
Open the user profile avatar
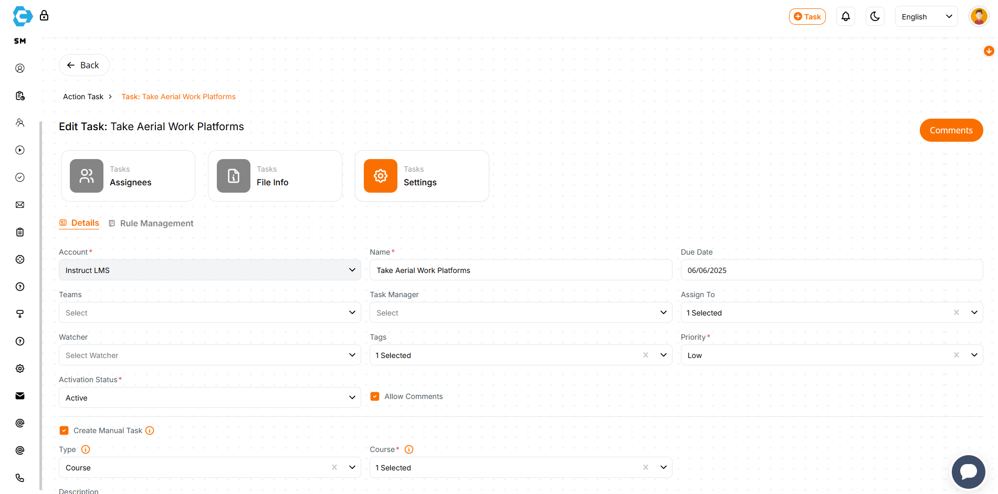(x=979, y=17)
